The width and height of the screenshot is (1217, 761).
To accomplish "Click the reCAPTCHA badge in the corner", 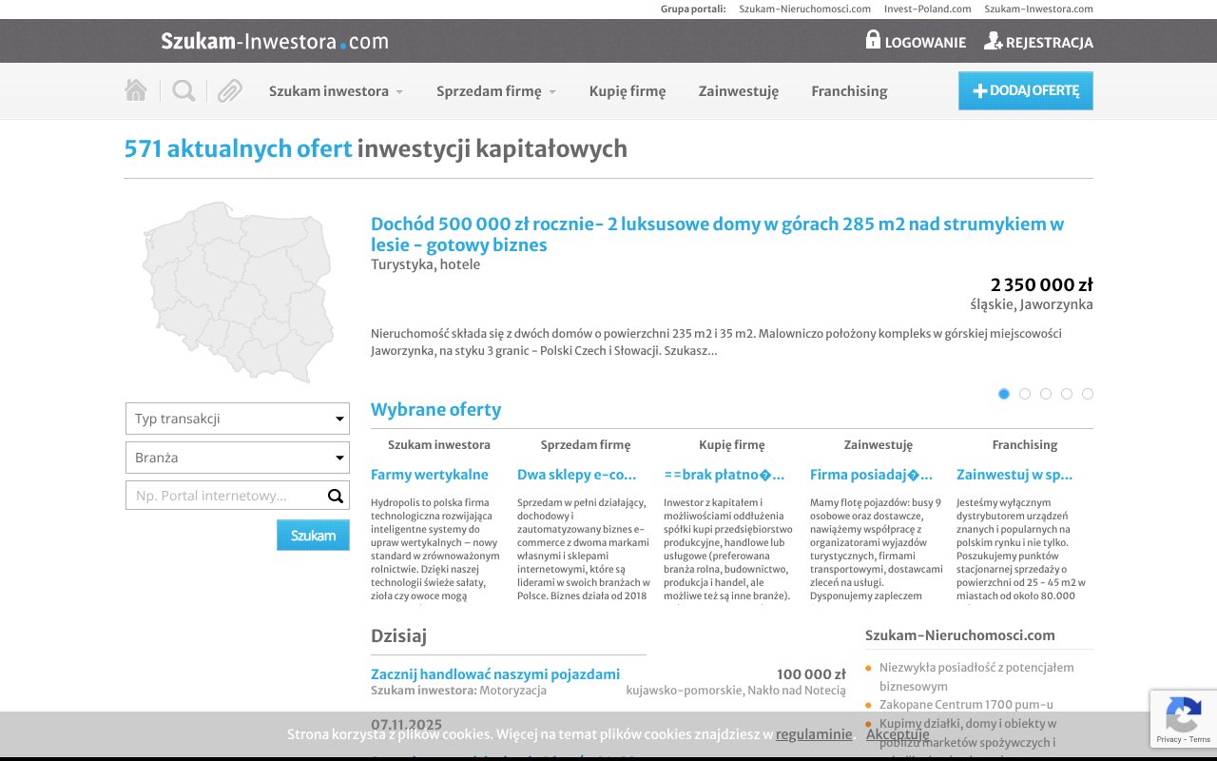I will [1184, 719].
